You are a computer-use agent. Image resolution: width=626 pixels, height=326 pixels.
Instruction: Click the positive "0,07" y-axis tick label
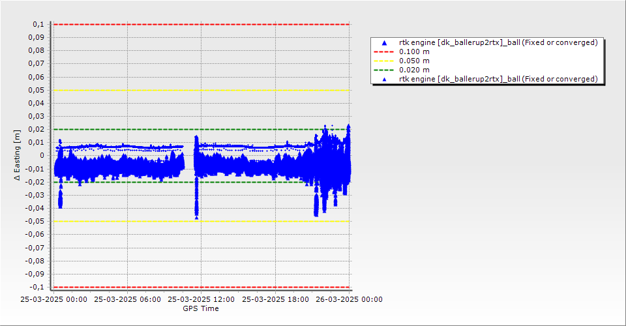click(37, 64)
